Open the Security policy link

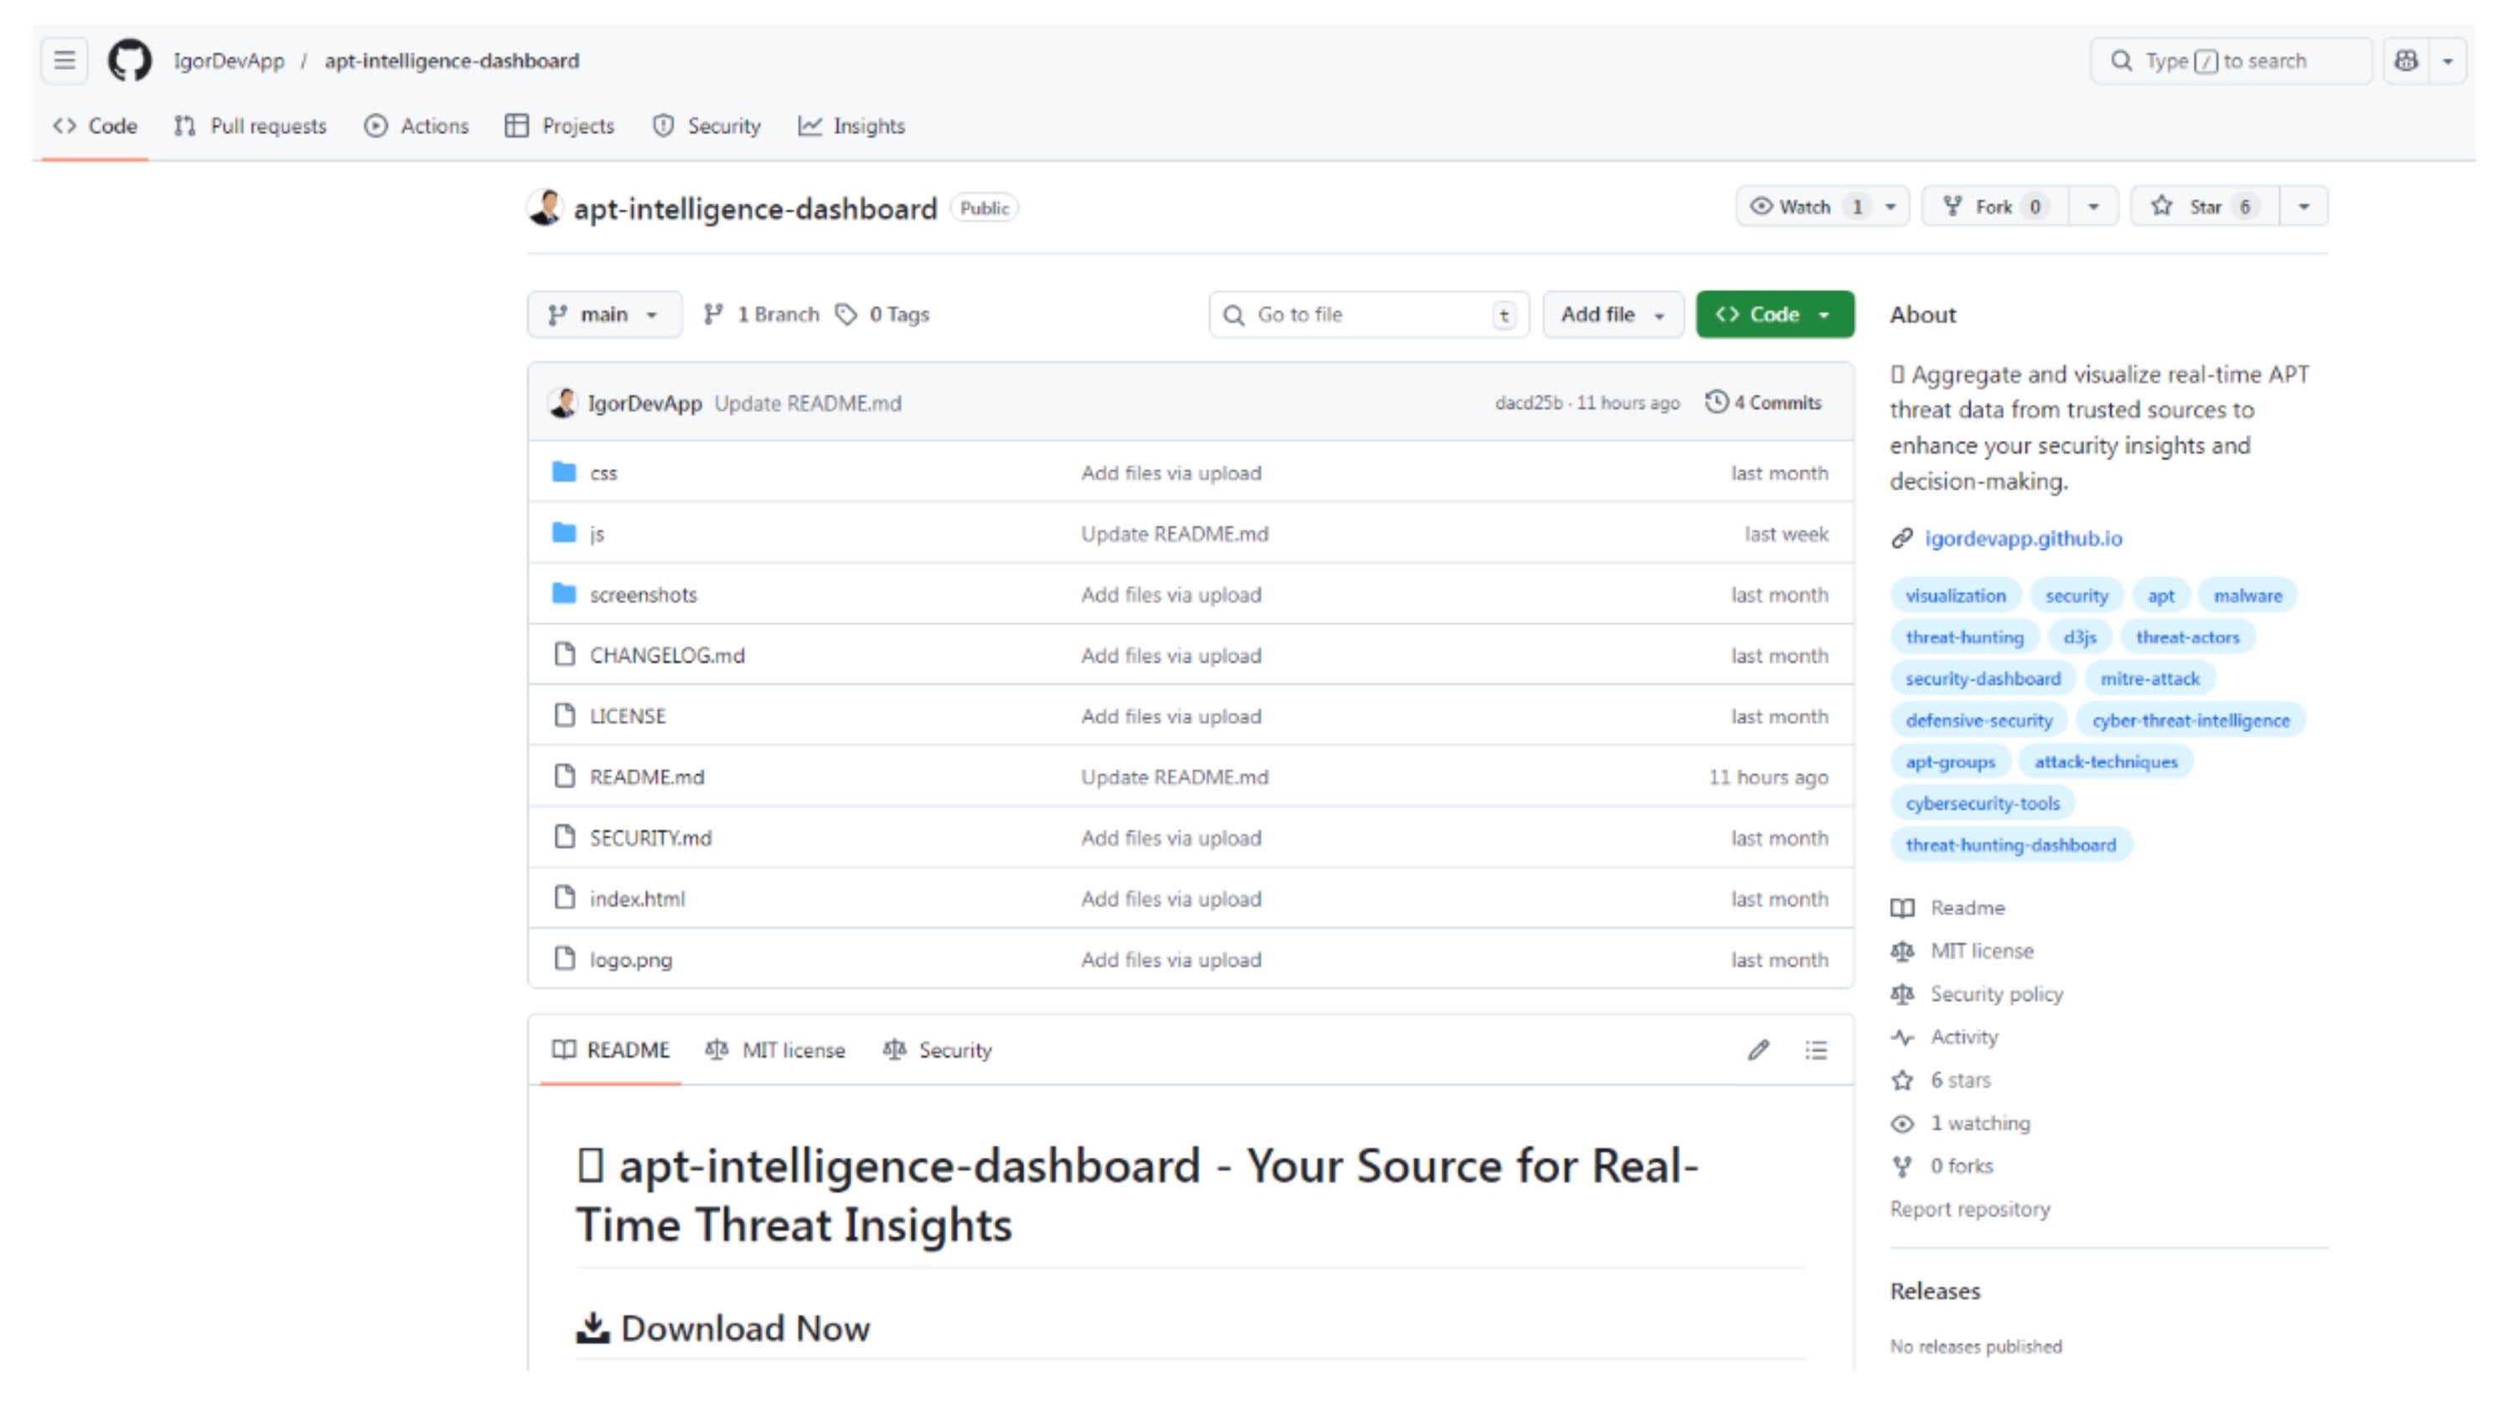click(x=1996, y=994)
